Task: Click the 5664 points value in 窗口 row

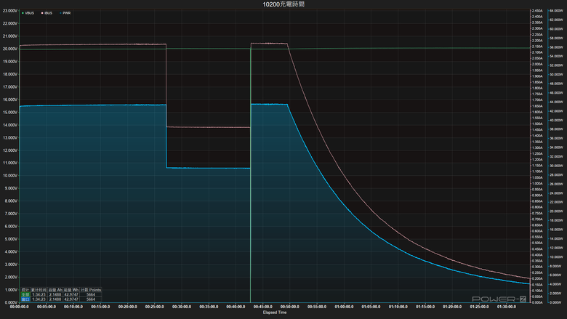Action: [x=91, y=299]
